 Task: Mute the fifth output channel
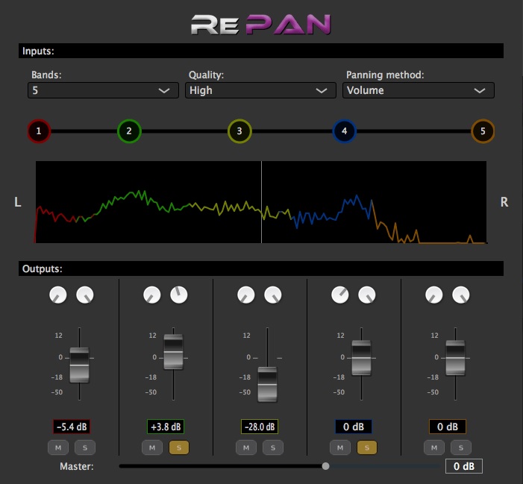tap(434, 447)
